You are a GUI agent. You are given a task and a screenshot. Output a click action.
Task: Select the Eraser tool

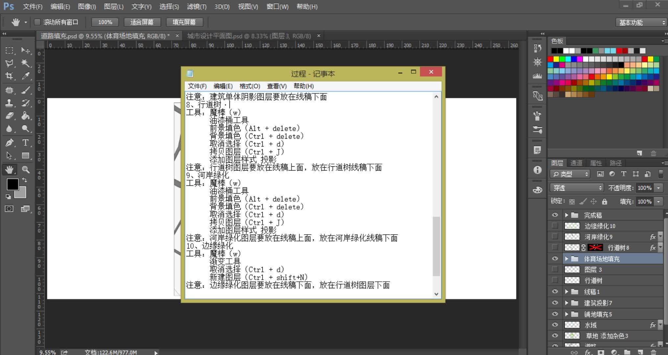[9, 116]
